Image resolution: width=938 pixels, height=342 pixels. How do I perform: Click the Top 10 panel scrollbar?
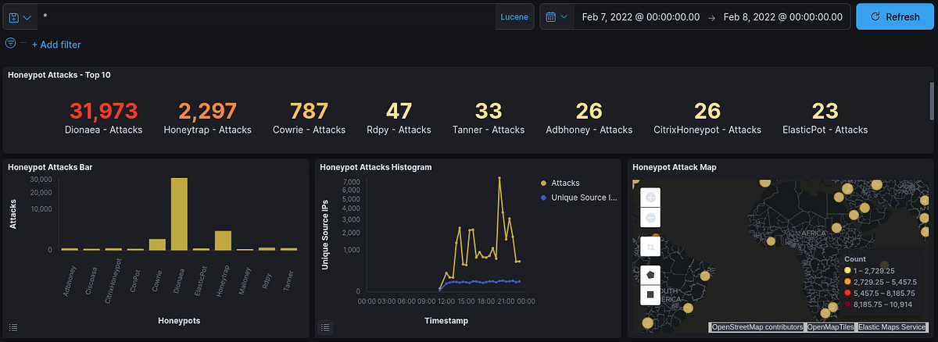[x=931, y=101]
